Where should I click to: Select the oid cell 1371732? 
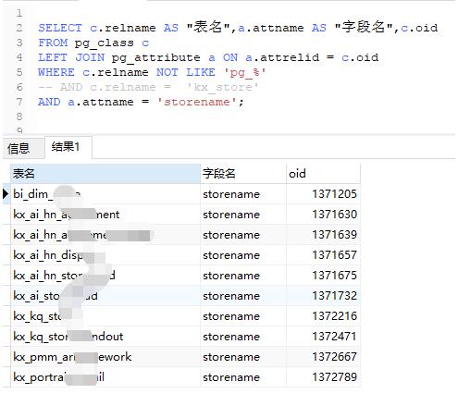click(323, 296)
